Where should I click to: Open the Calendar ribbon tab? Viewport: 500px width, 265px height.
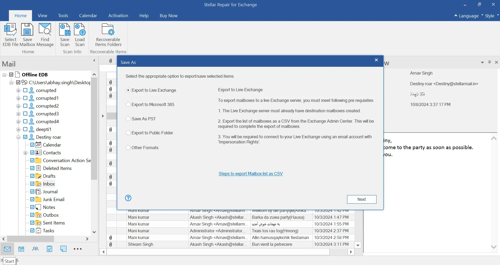click(88, 16)
